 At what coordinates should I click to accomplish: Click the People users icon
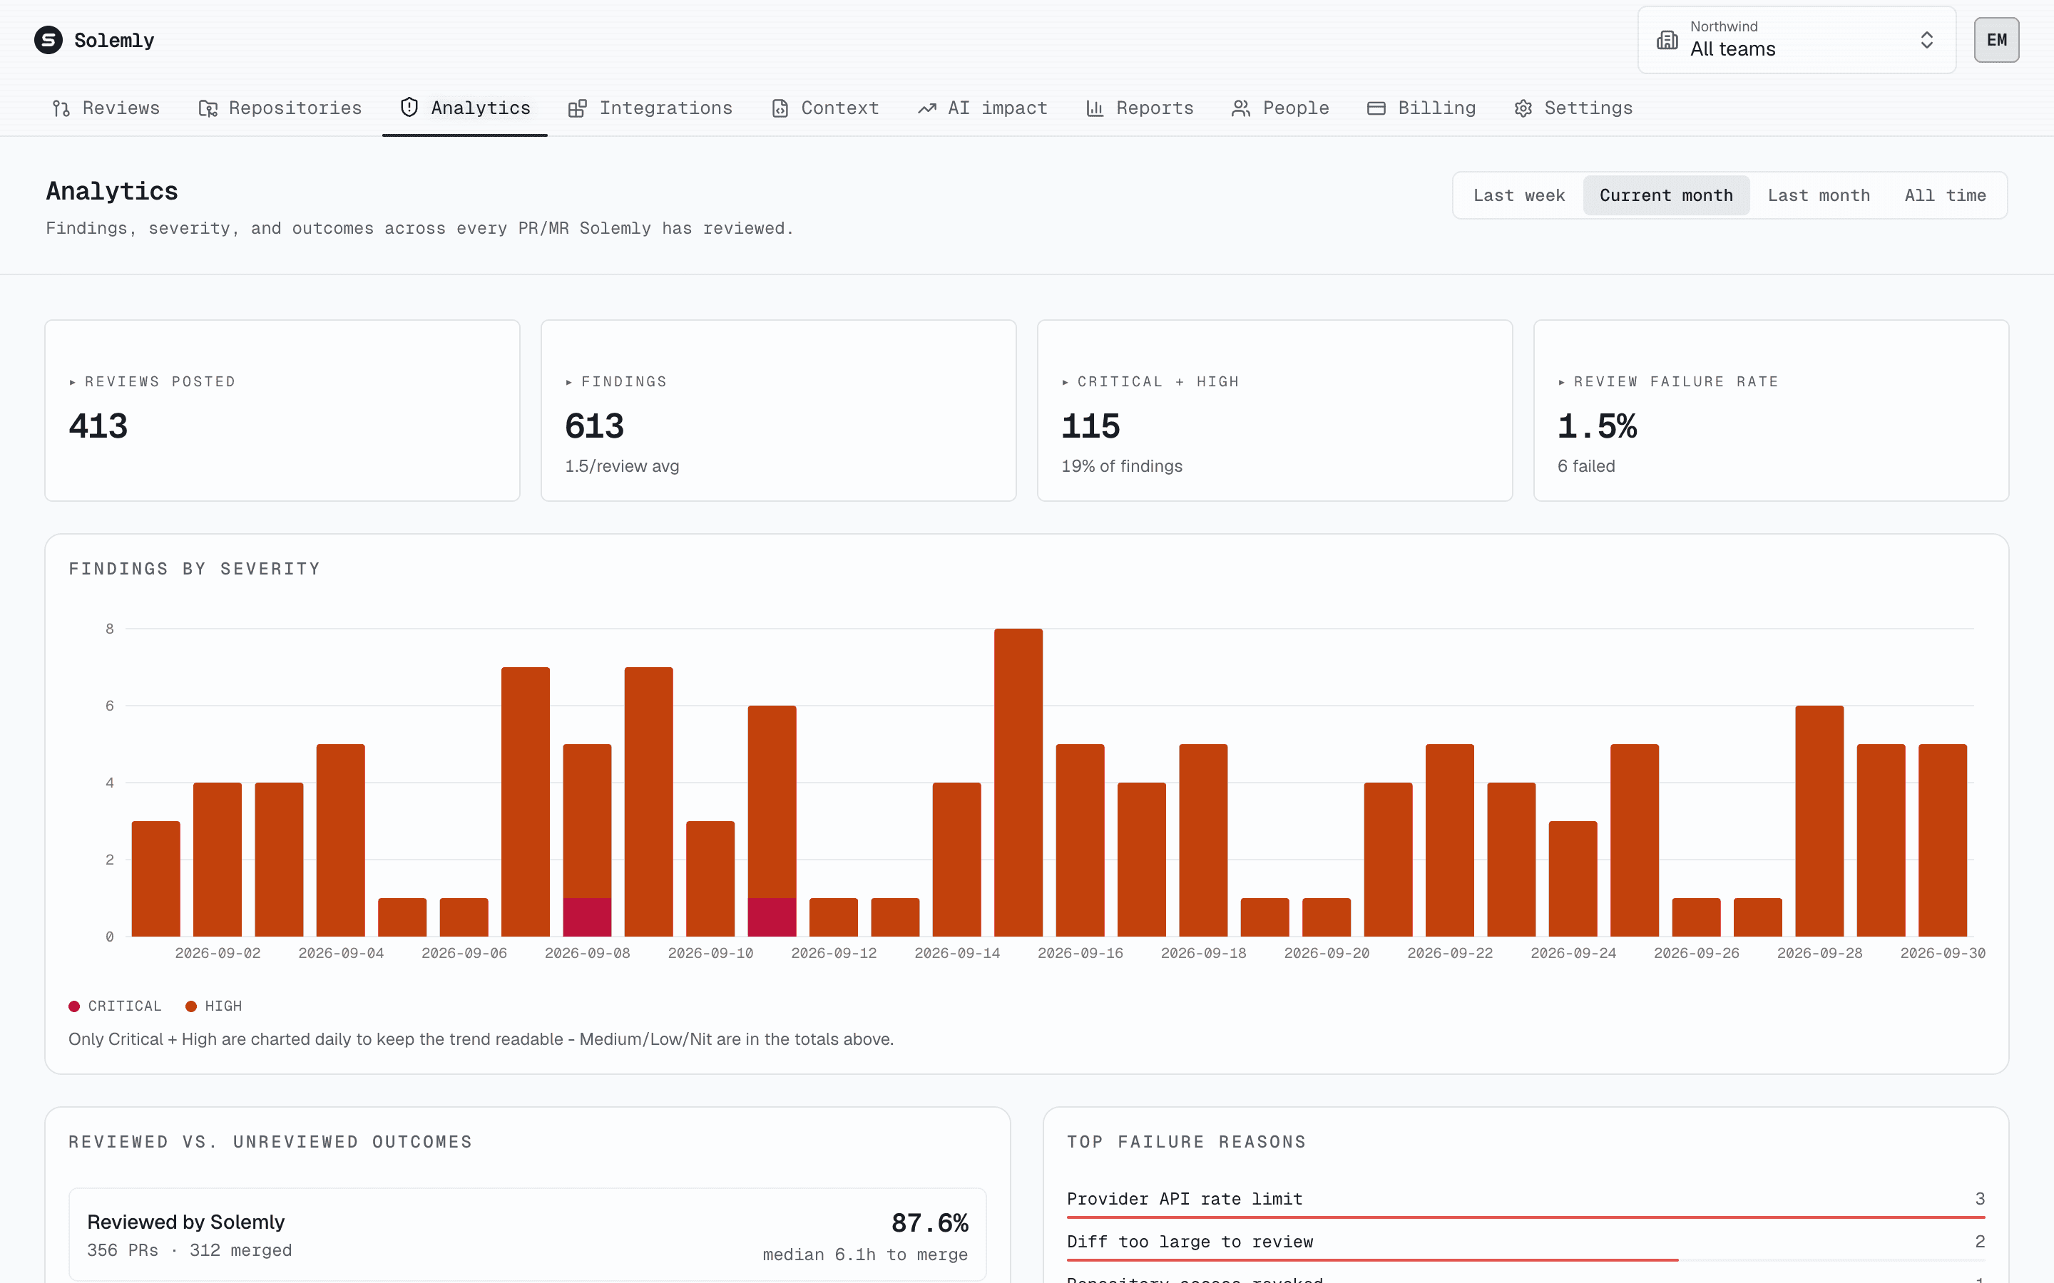1241,108
